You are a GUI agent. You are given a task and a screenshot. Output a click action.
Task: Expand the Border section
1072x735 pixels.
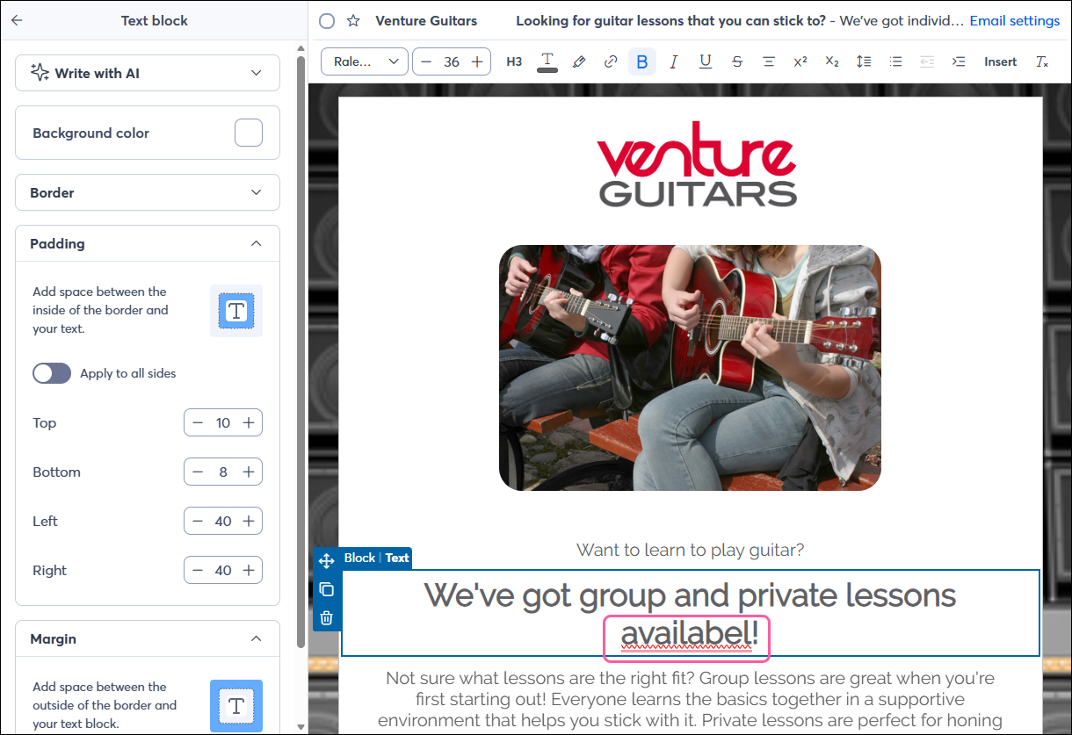pos(147,192)
